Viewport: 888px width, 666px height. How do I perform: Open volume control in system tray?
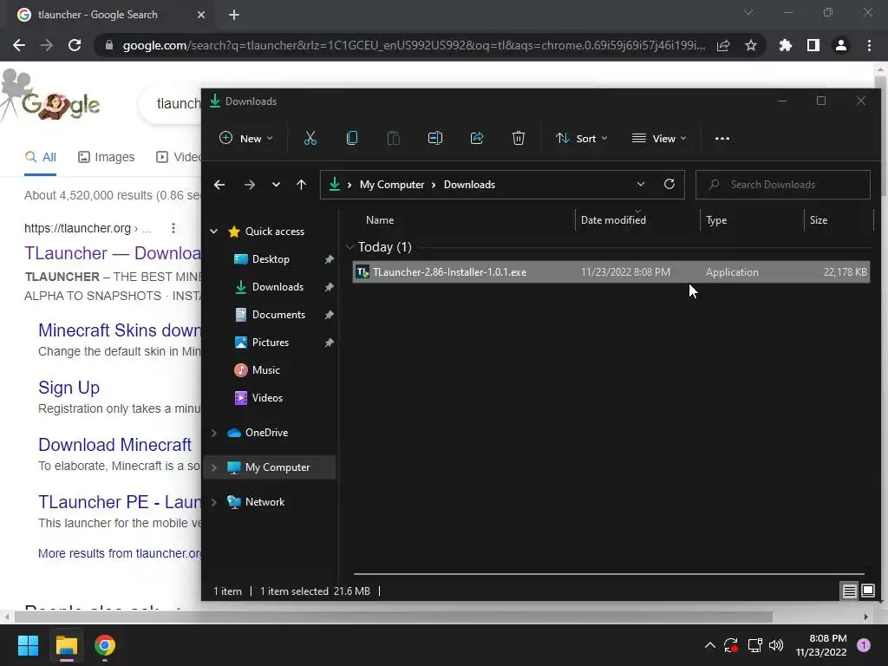tap(776, 645)
